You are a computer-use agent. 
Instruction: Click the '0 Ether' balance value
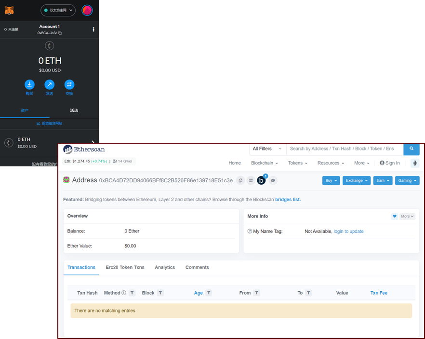click(x=132, y=231)
